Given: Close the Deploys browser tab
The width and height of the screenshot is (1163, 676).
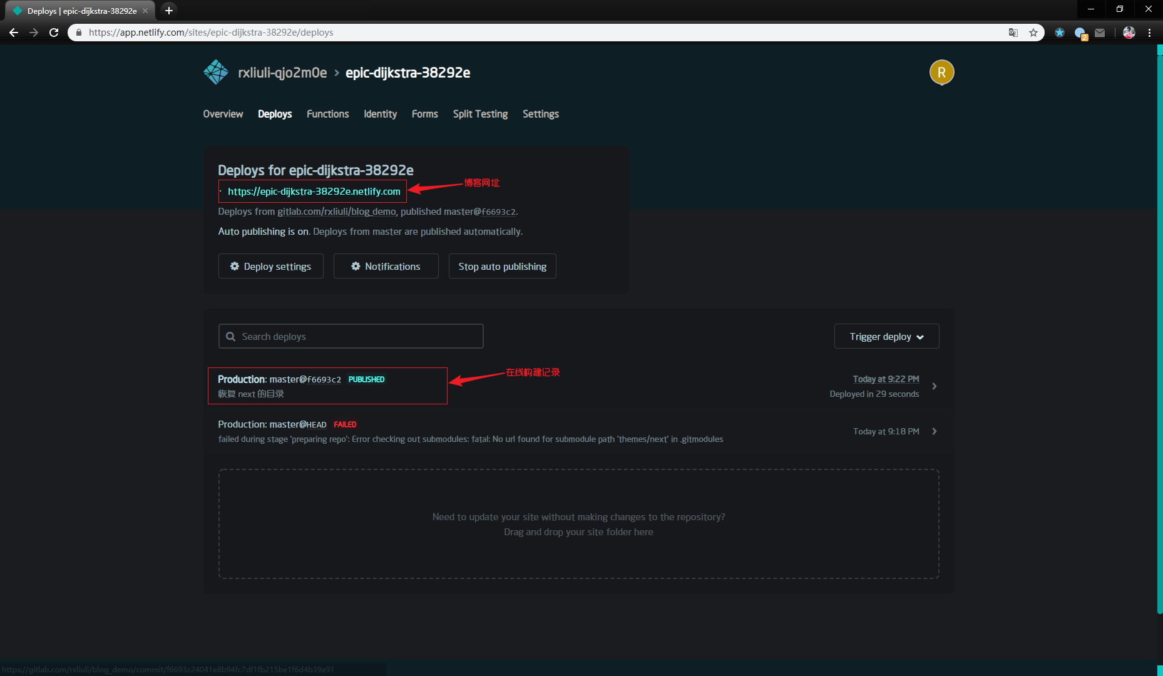Looking at the screenshot, I should pyautogui.click(x=145, y=11).
